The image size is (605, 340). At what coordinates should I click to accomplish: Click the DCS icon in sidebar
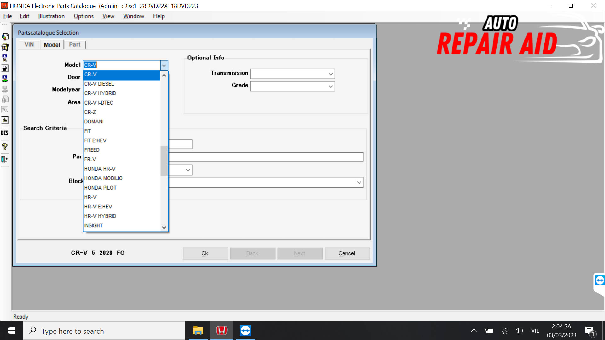pos(5,133)
